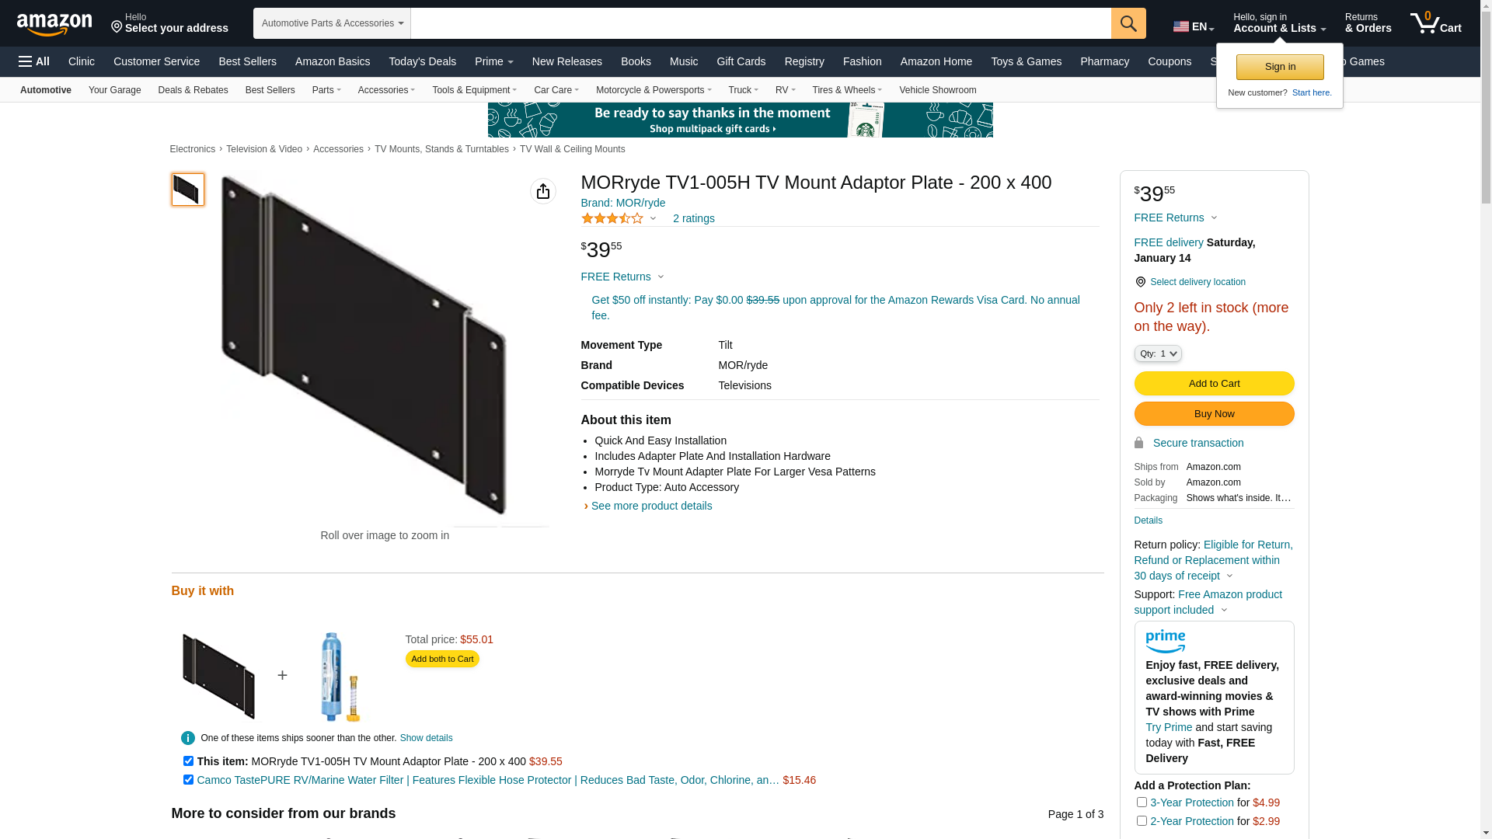Image resolution: width=1492 pixels, height=839 pixels.
Task: Click the Add to Cart button
Action: pyautogui.click(x=1214, y=384)
